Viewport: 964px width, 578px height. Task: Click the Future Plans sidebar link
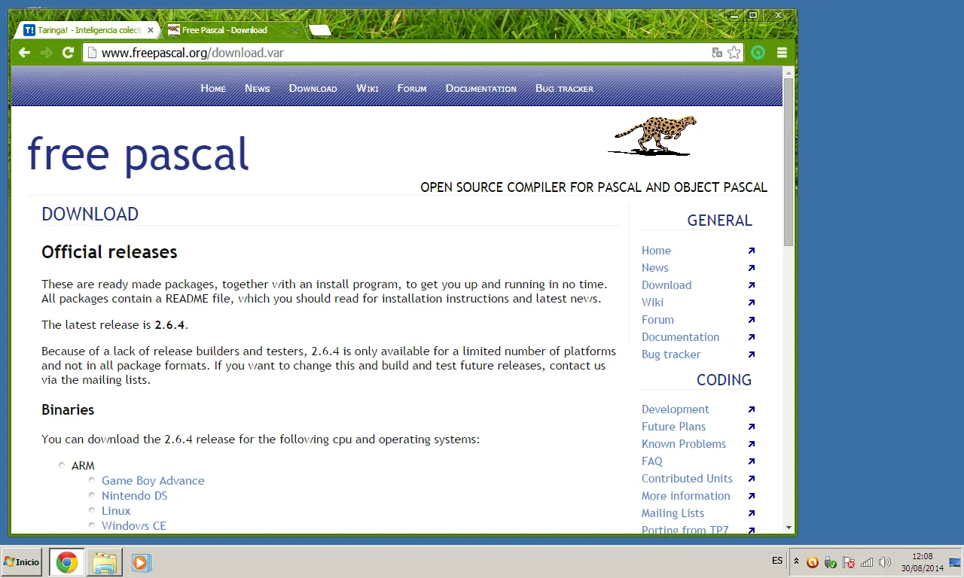click(x=673, y=427)
